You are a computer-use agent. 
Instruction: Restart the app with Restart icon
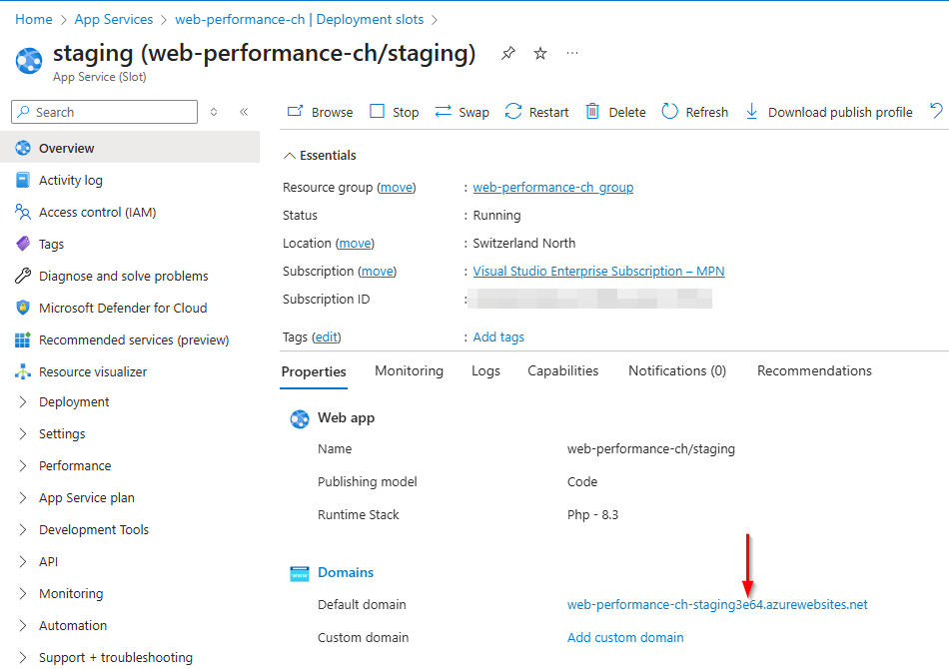click(x=513, y=111)
